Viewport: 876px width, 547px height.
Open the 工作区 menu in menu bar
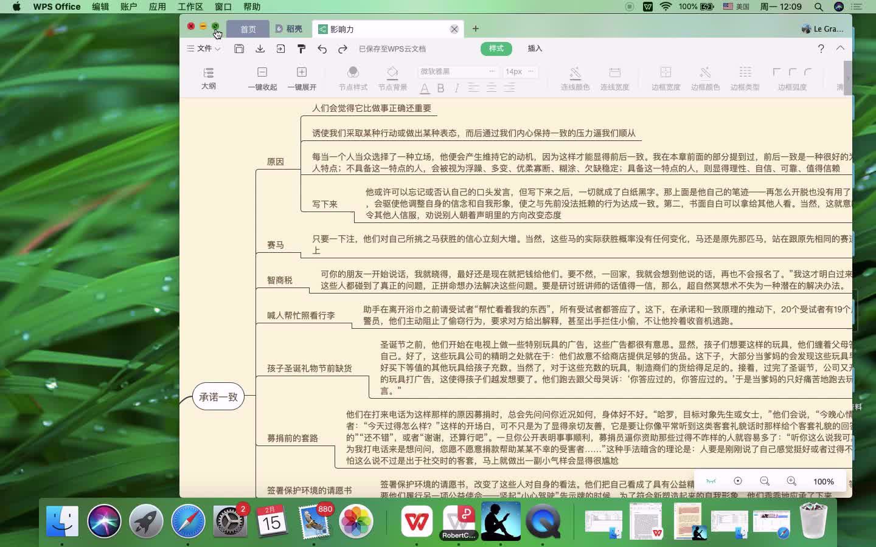190,7
